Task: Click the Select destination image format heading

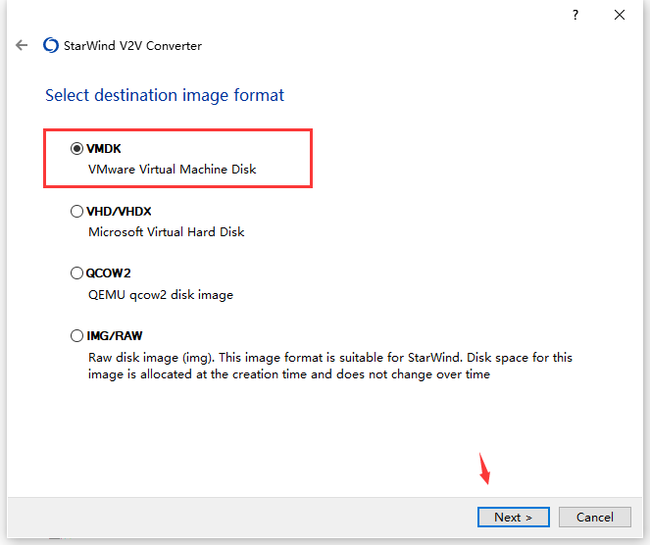Action: tap(165, 95)
